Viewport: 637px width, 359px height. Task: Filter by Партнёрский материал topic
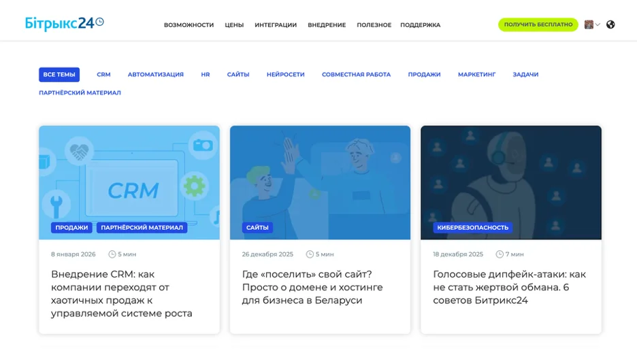[80, 93]
